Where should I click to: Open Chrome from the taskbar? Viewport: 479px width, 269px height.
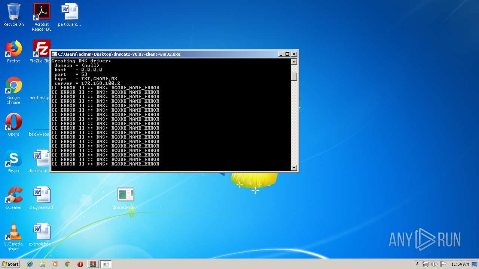click(67, 264)
